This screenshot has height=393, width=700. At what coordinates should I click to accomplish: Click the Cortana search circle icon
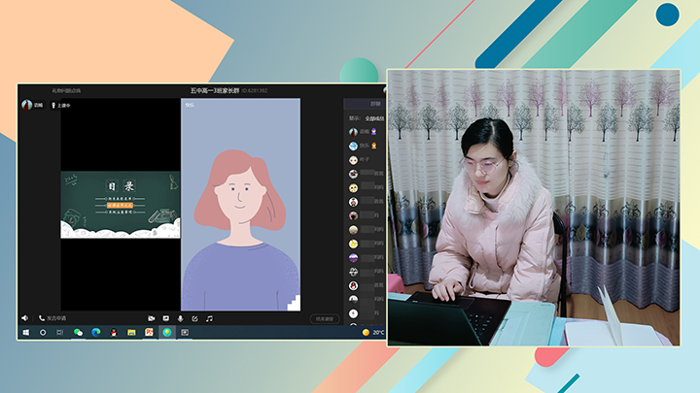coord(43,333)
